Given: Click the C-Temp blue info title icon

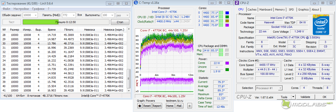Looking at the screenshot, I should [x=136, y=3].
